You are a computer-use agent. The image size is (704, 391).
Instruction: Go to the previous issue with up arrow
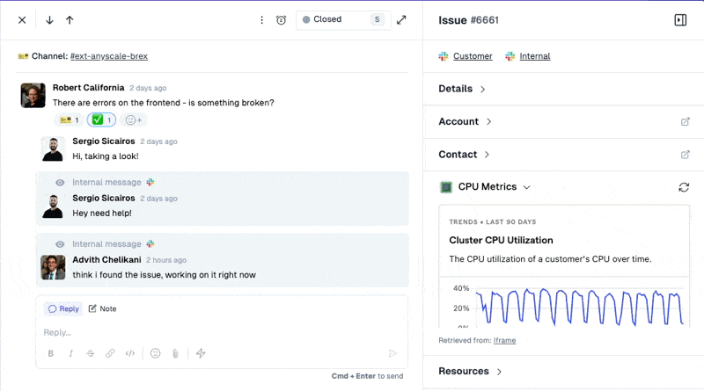point(70,20)
